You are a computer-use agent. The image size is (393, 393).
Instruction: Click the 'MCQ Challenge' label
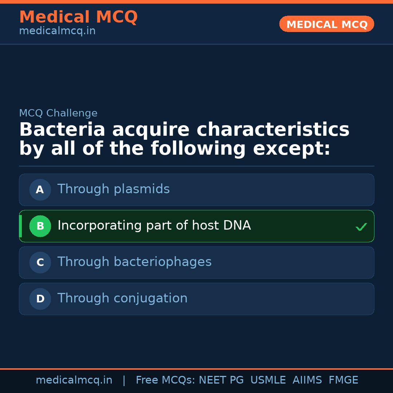point(58,113)
